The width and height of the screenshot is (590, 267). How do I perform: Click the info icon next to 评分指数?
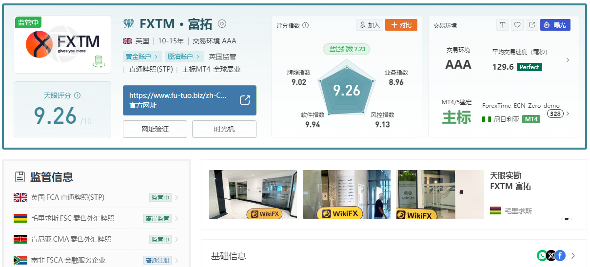pos(306,25)
